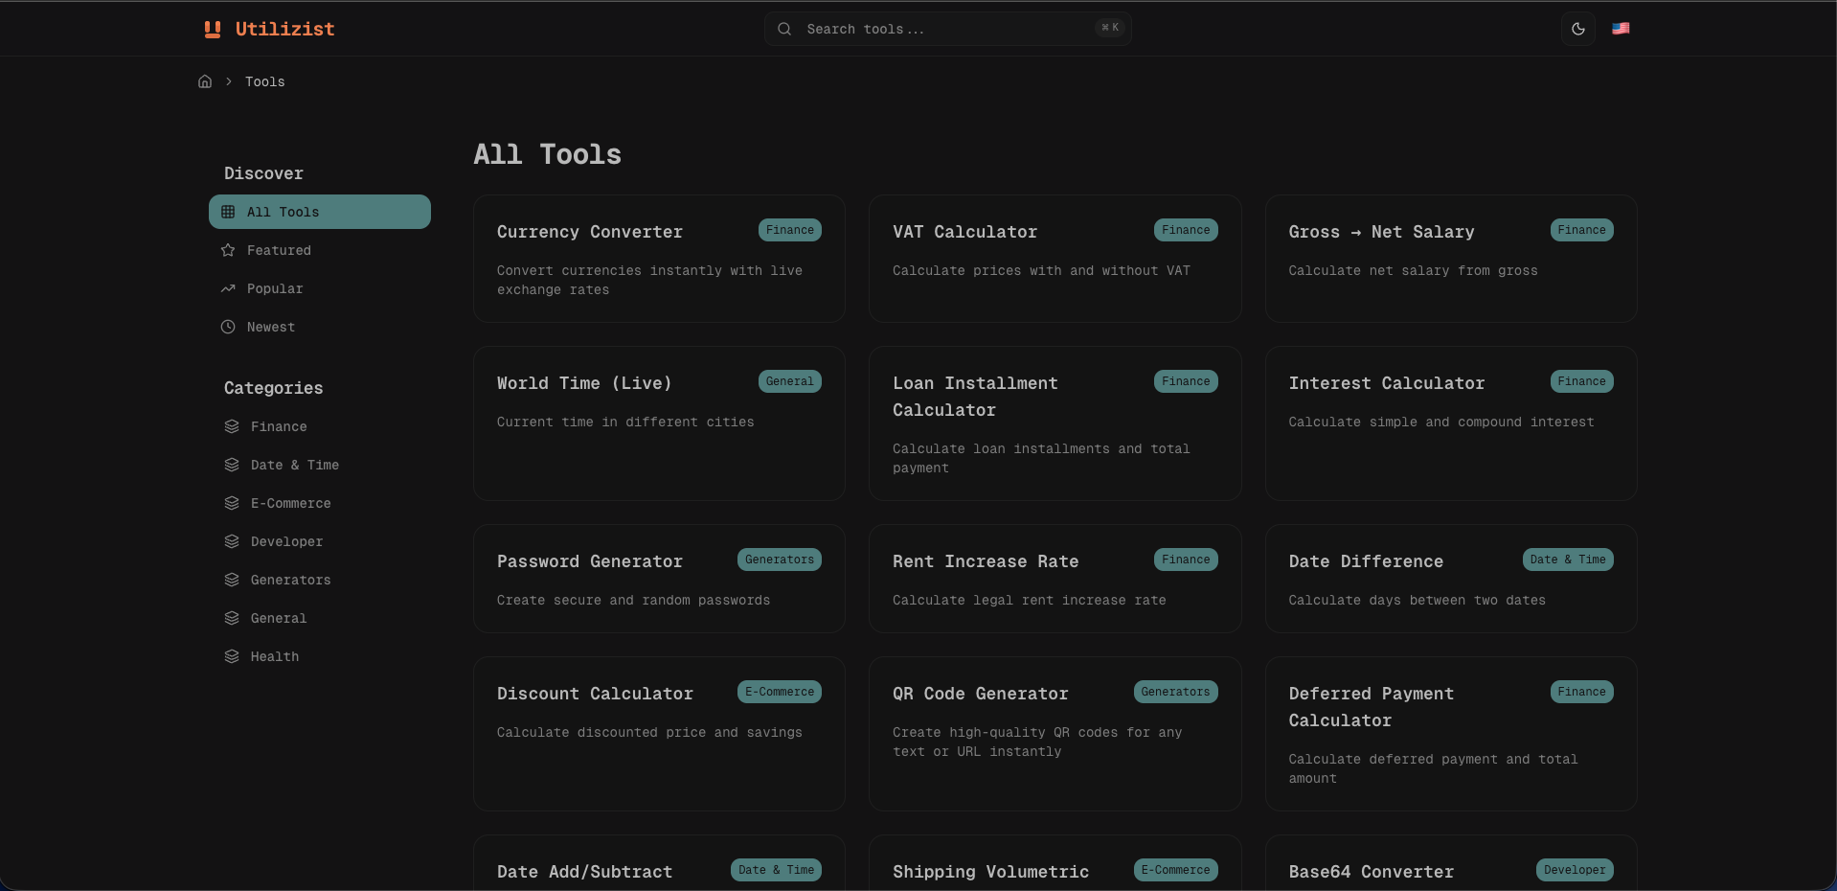Click the Utilizist logo icon

pos(212,29)
